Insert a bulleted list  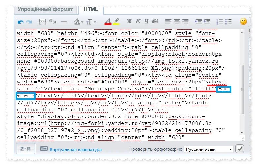(x=228, y=22)
